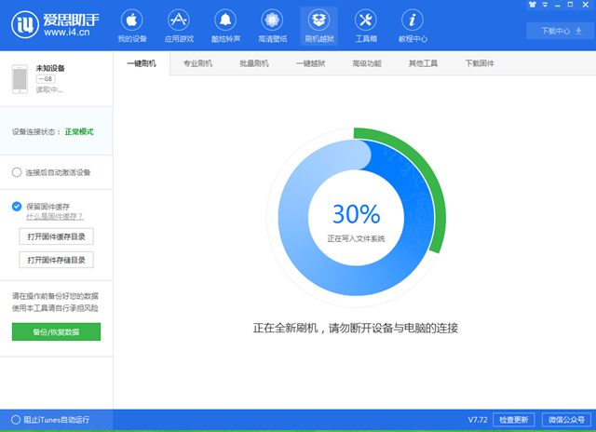Open 我的设备 (My Device) section

click(132, 26)
